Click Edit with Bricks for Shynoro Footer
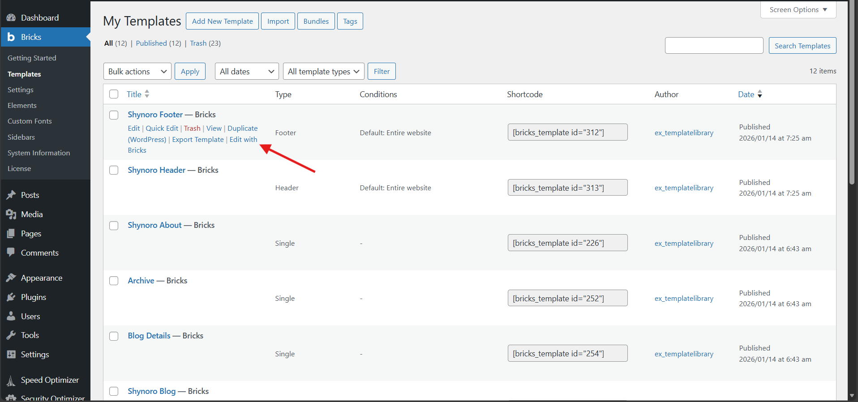Screen dimensions: 858x402 pos(243,140)
